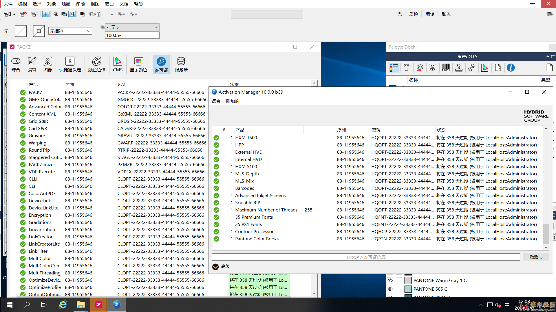Click the barcode assets icon
Screen dimensions: 556x312
pyautogui.click(x=445, y=68)
